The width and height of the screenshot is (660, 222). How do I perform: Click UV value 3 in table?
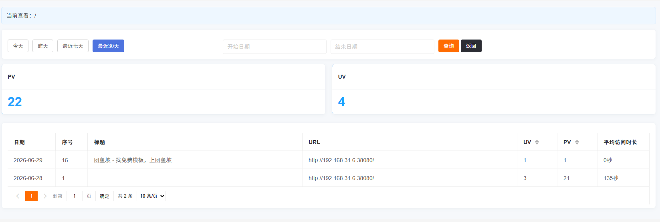tap(525, 178)
